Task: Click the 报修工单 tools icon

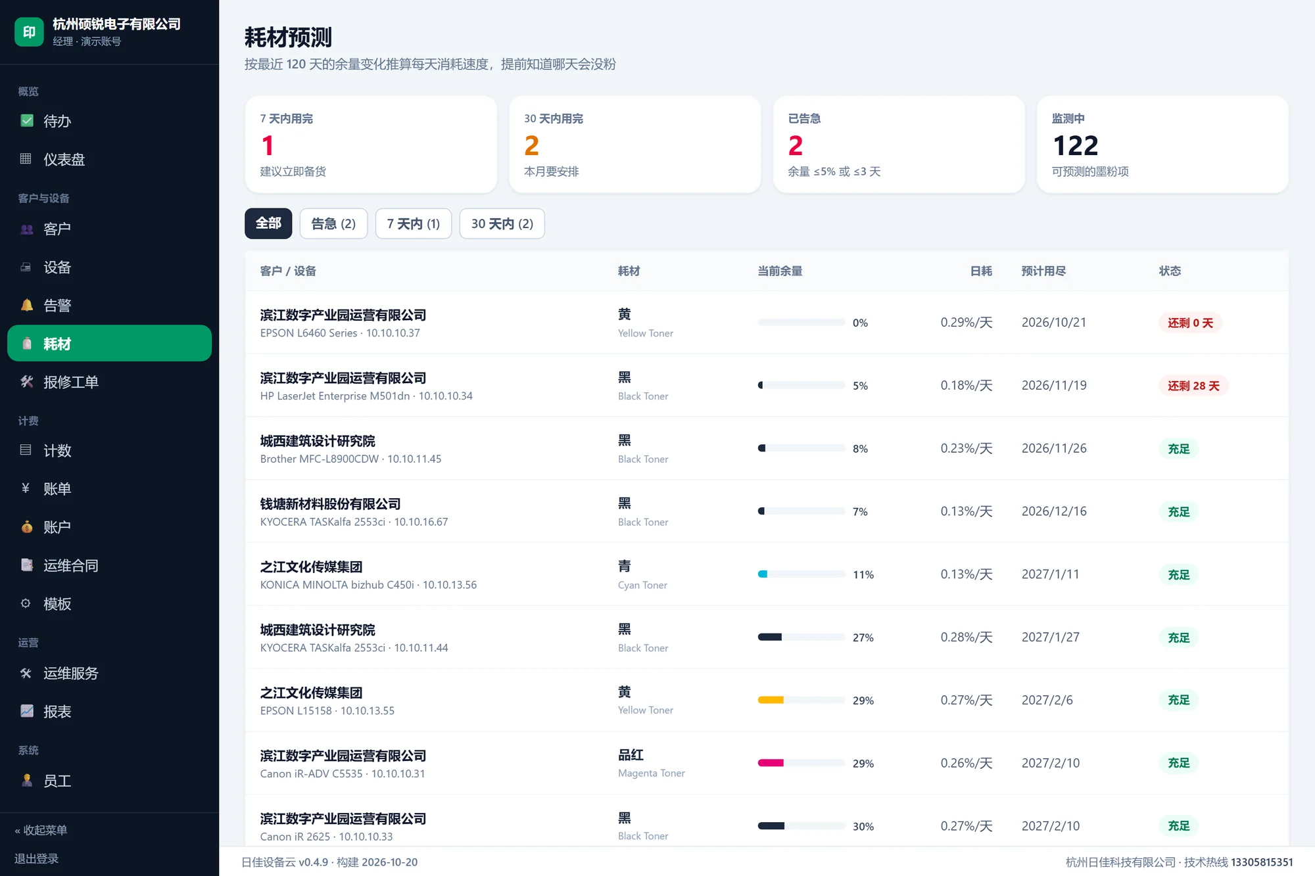Action: pos(27,382)
